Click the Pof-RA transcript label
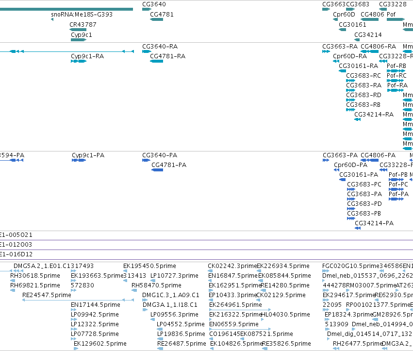The image size is (413, 351). tap(397, 85)
